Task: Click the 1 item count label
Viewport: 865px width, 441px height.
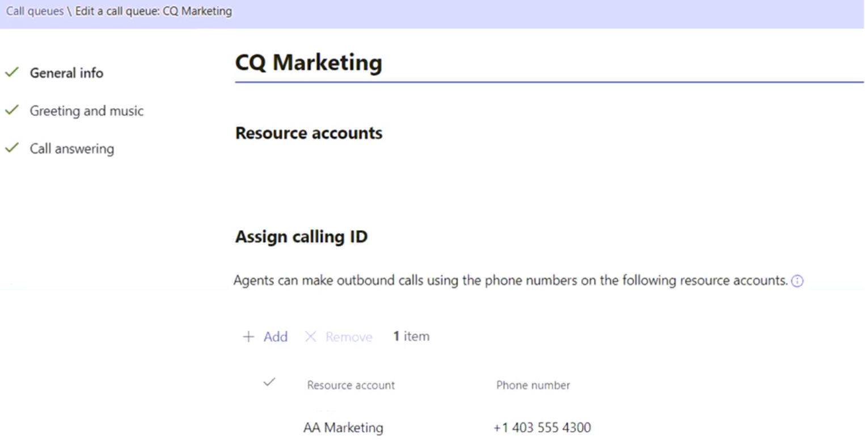Action: coord(411,337)
